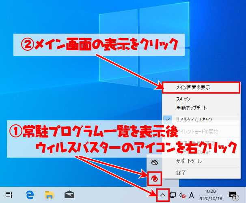Open the clock showing 10:28

(210, 195)
